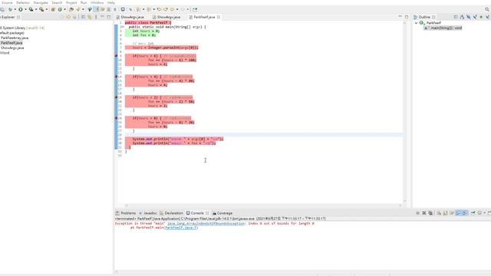The image size is (491, 276).
Task: Toggle Sort in Outline toolbar
Action: point(462,17)
